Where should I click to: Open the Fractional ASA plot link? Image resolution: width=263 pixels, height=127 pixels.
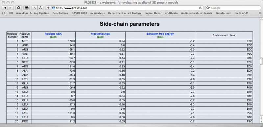click(x=100, y=37)
